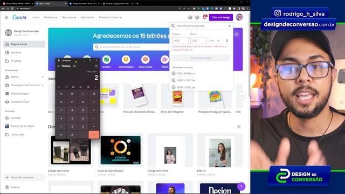The image size is (345, 194).
Task: Expand the Planos do Canva dropdown
Action: coord(110,17)
